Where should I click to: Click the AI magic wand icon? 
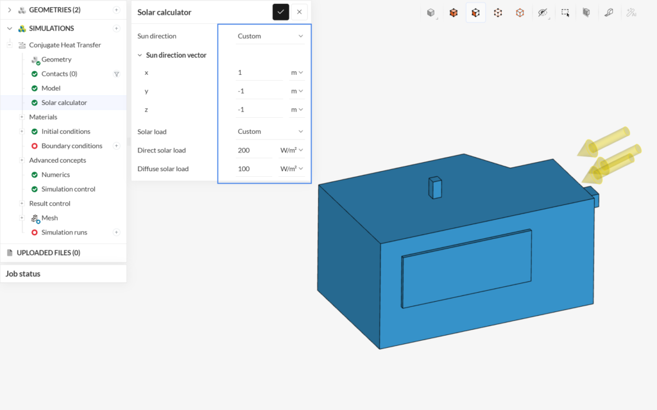pos(631,13)
